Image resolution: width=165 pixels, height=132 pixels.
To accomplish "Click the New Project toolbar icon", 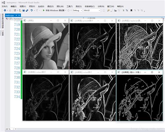I will point(15,10).
